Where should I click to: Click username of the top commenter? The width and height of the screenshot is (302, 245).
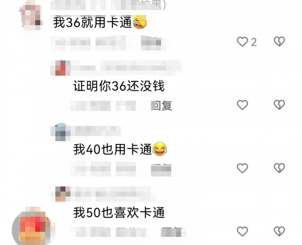click(x=108, y=6)
